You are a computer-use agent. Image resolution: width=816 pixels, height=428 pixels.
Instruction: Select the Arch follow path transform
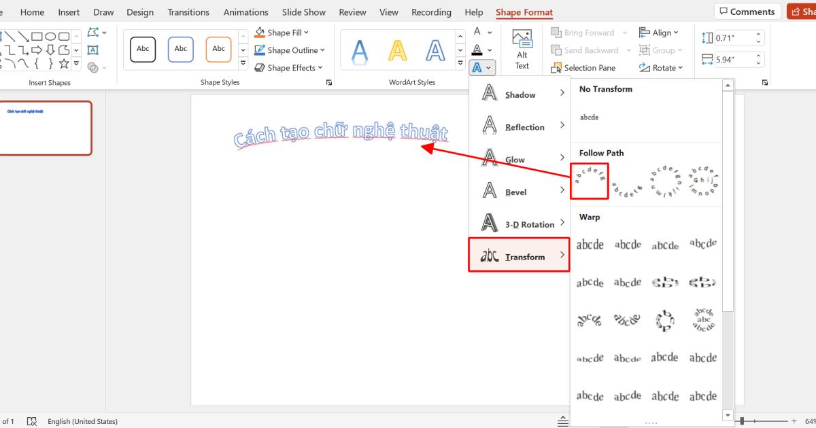point(589,181)
